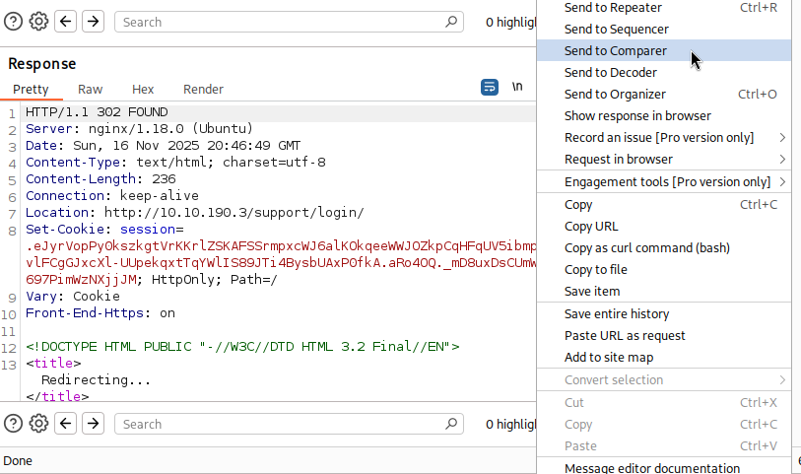801x474 pixels.
Task: Select Save item menu entry
Action: click(664, 291)
